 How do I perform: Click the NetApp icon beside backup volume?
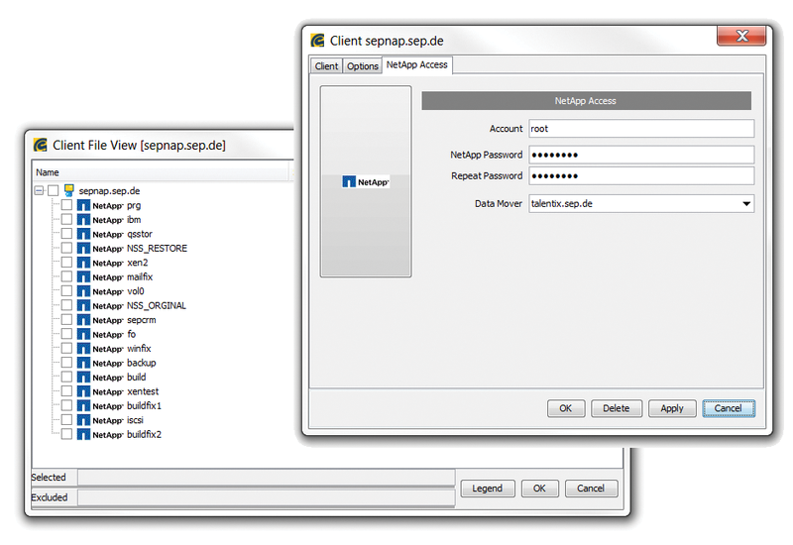point(83,363)
